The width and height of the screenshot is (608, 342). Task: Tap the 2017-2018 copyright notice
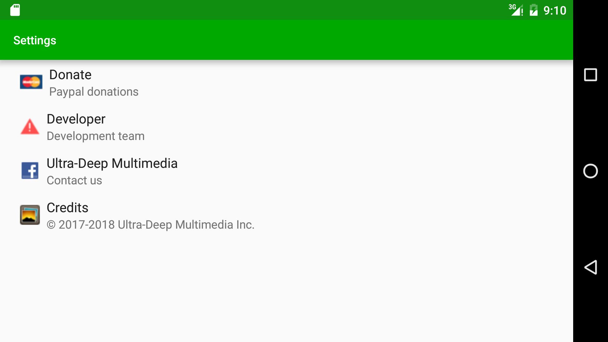150,225
